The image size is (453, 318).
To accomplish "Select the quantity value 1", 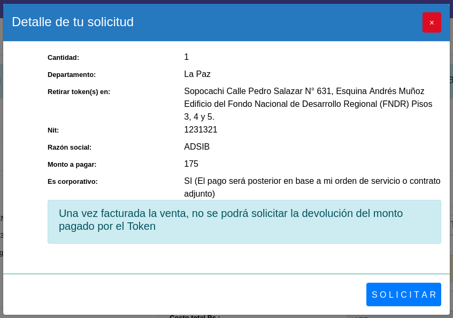I will point(187,57).
